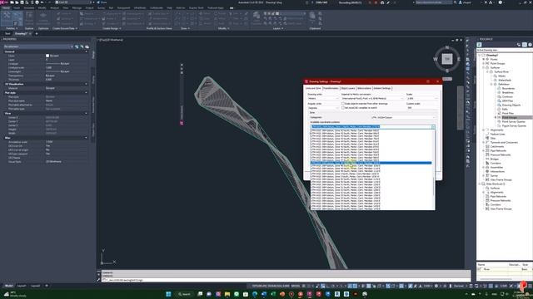Collapse the General section in Properties
The width and height of the screenshot is (533, 299).
coord(86,51)
